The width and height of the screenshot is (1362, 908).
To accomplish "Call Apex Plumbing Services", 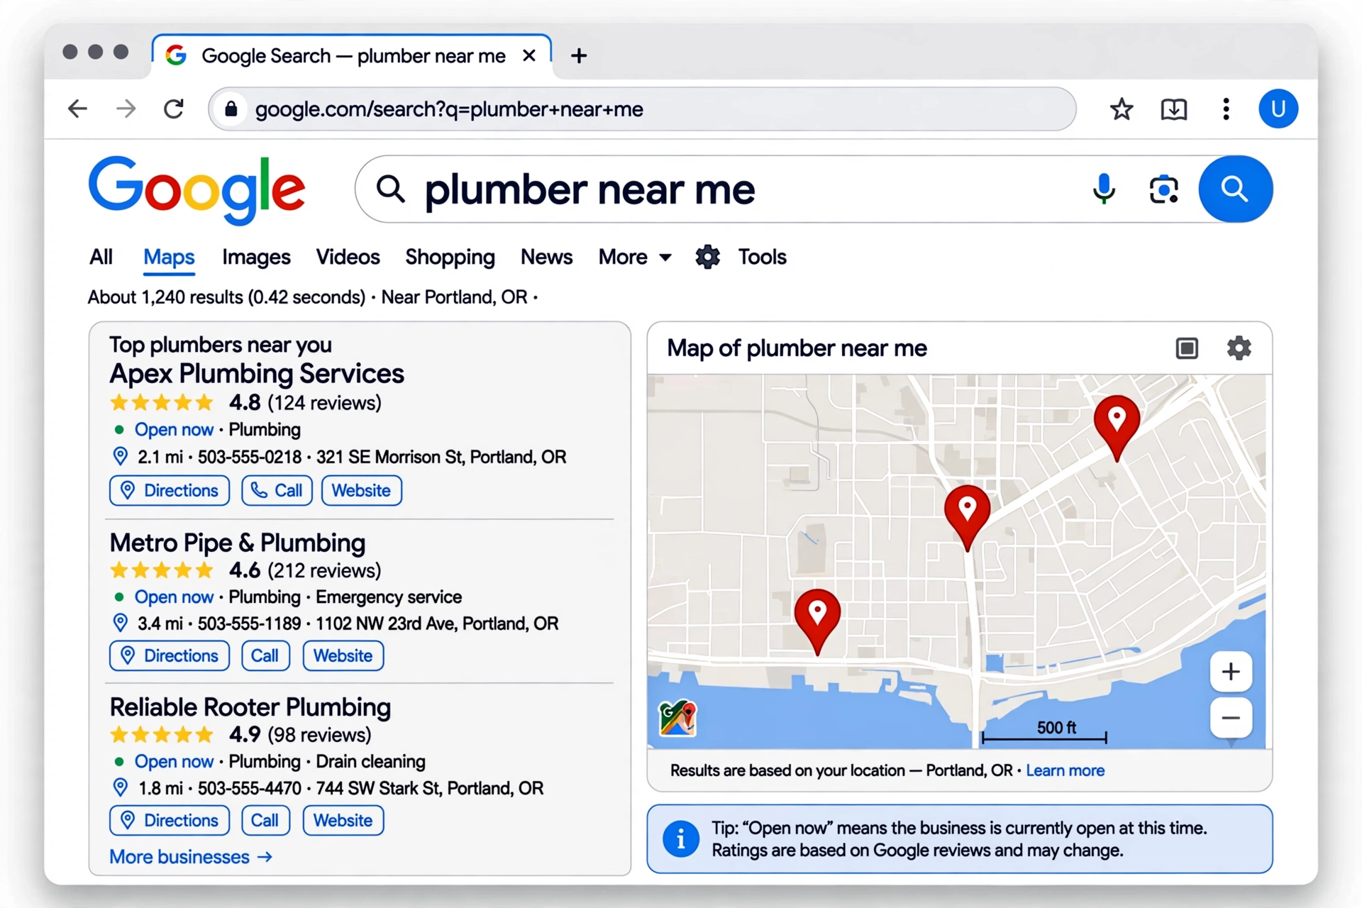I will (277, 491).
